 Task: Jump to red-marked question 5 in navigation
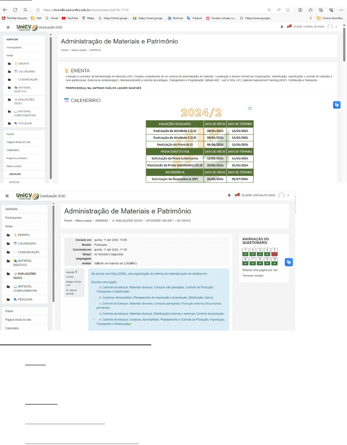(274, 252)
